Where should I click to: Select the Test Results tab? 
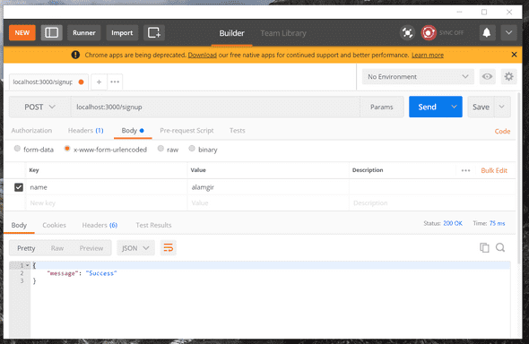pyautogui.click(x=153, y=225)
